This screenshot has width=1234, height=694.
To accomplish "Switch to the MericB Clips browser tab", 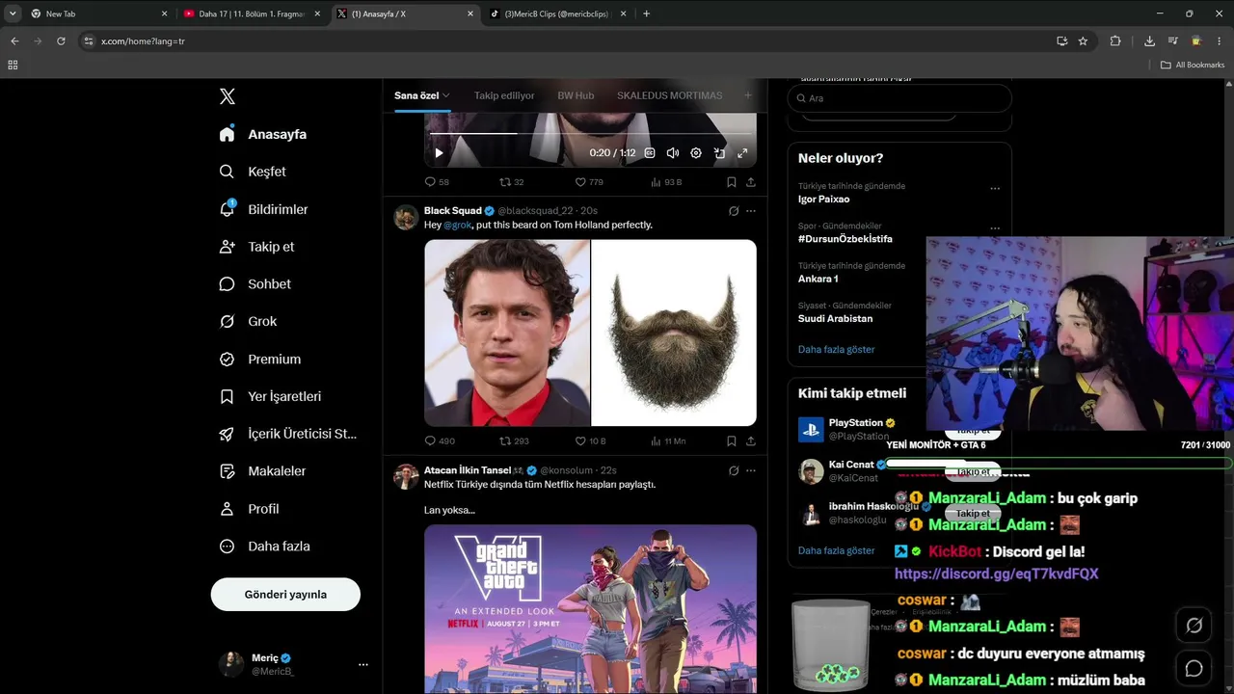I will pyautogui.click(x=557, y=13).
